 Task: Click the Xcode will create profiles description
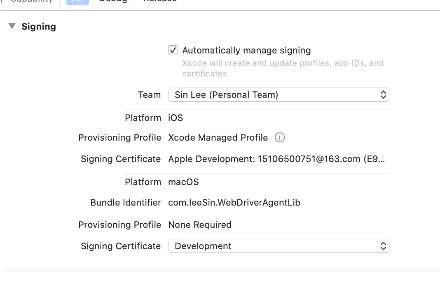pyautogui.click(x=283, y=68)
